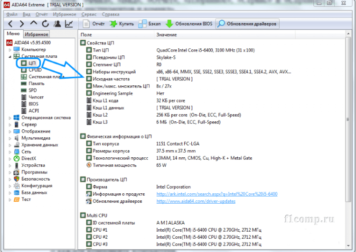Collapse the Системная плата tree node
The image size is (356, 252).
click(10, 56)
